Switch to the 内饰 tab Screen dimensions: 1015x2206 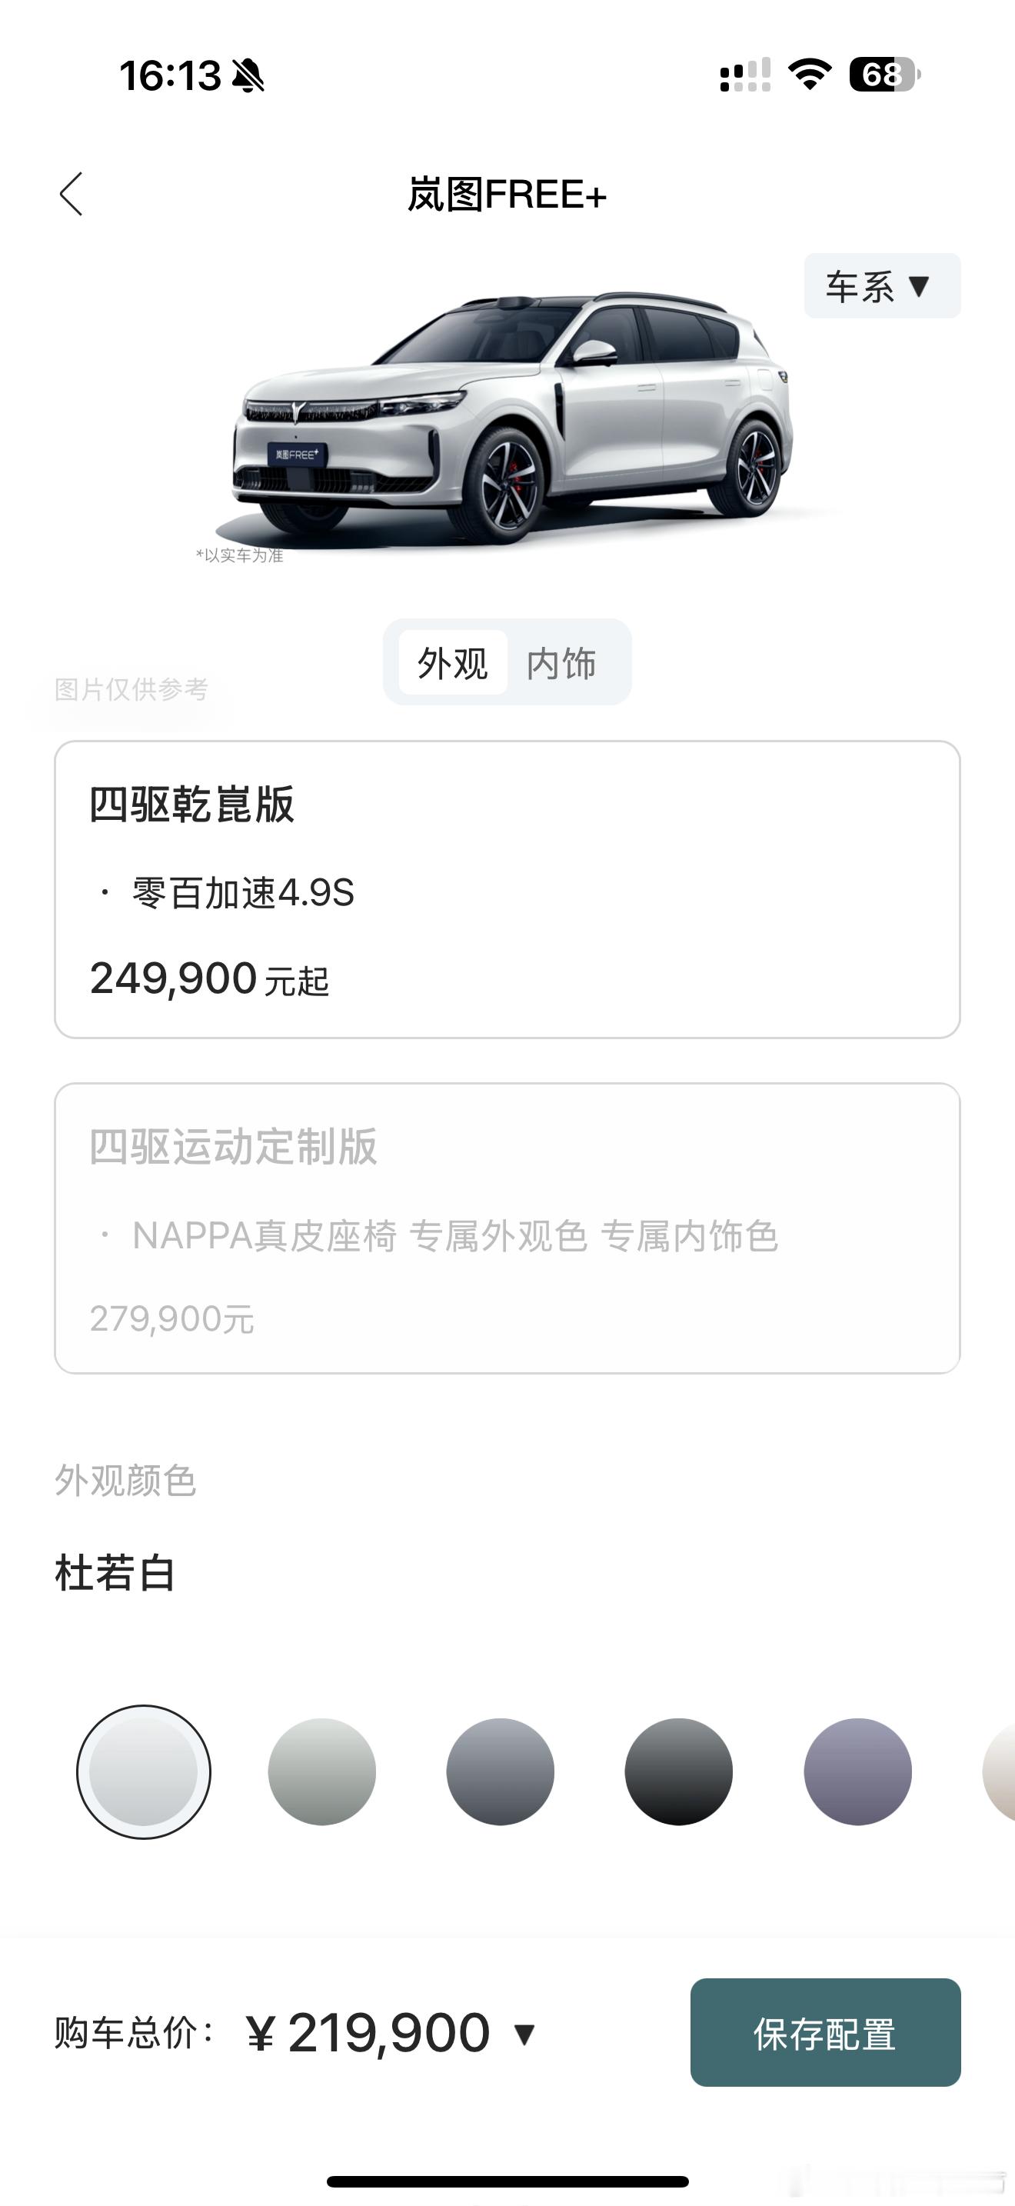click(x=561, y=663)
